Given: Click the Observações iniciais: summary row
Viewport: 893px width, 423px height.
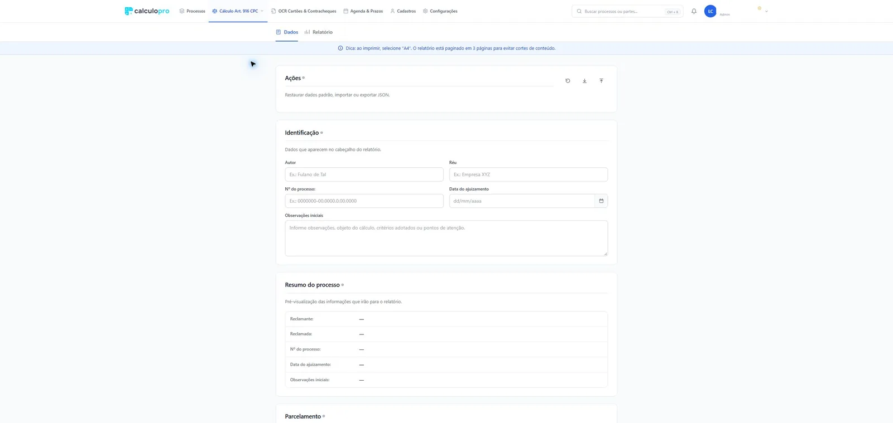Looking at the screenshot, I should coord(446,380).
